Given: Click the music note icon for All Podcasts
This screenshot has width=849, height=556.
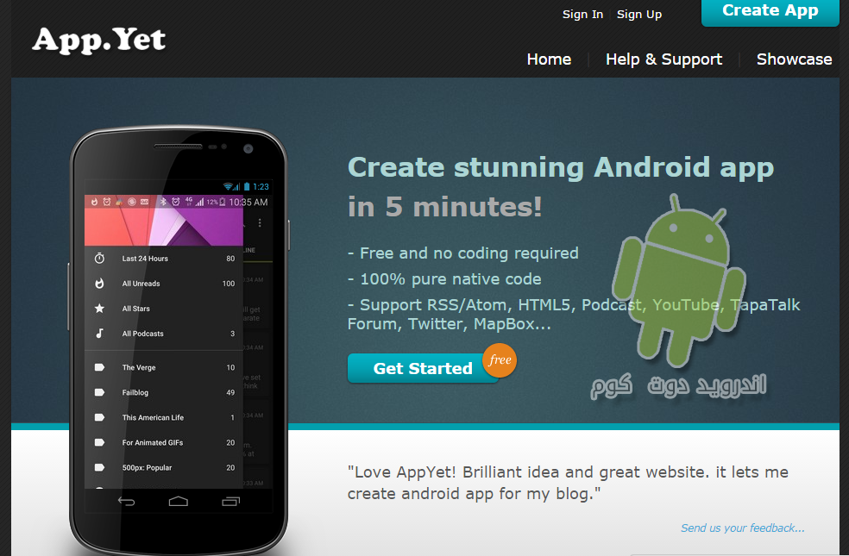Looking at the screenshot, I should click(x=99, y=333).
